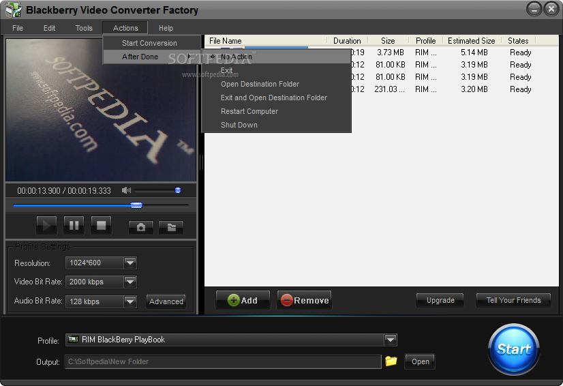Open the snapshot folder icon
This screenshot has height=386, width=563.
(x=171, y=227)
